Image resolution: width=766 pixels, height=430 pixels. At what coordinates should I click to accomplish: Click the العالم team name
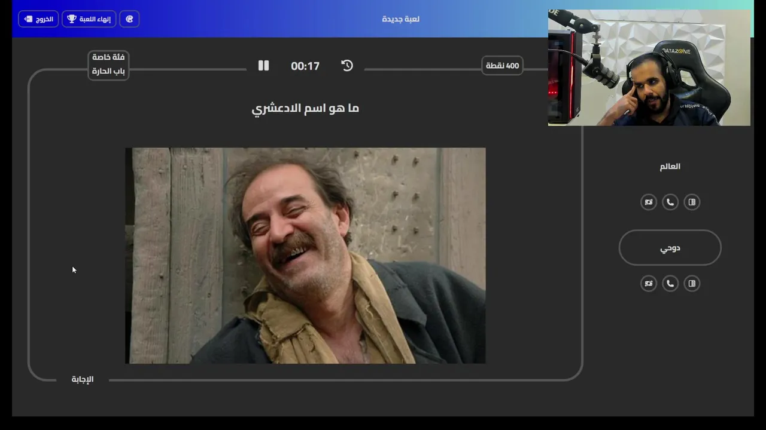670,167
